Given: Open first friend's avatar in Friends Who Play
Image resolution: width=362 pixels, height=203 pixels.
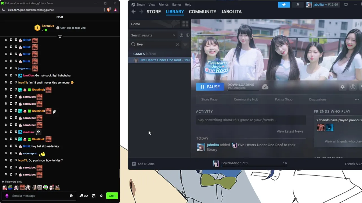Looking at the screenshot, I should (320, 127).
